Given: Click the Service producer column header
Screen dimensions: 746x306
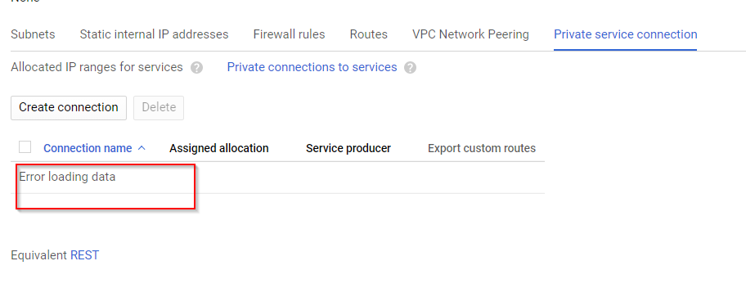Looking at the screenshot, I should coord(348,148).
